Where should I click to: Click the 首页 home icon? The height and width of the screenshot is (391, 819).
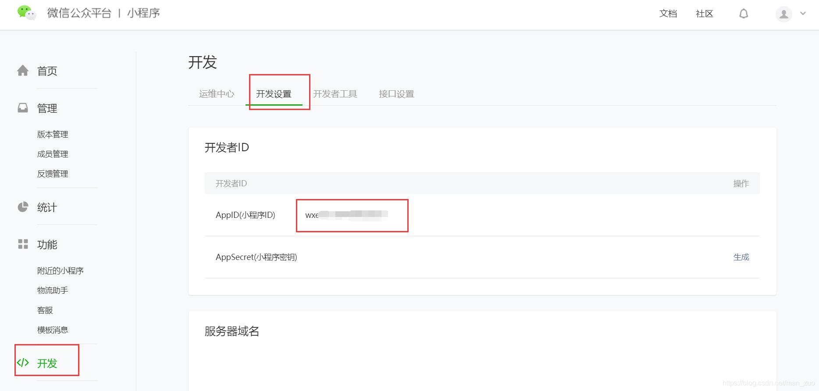23,71
